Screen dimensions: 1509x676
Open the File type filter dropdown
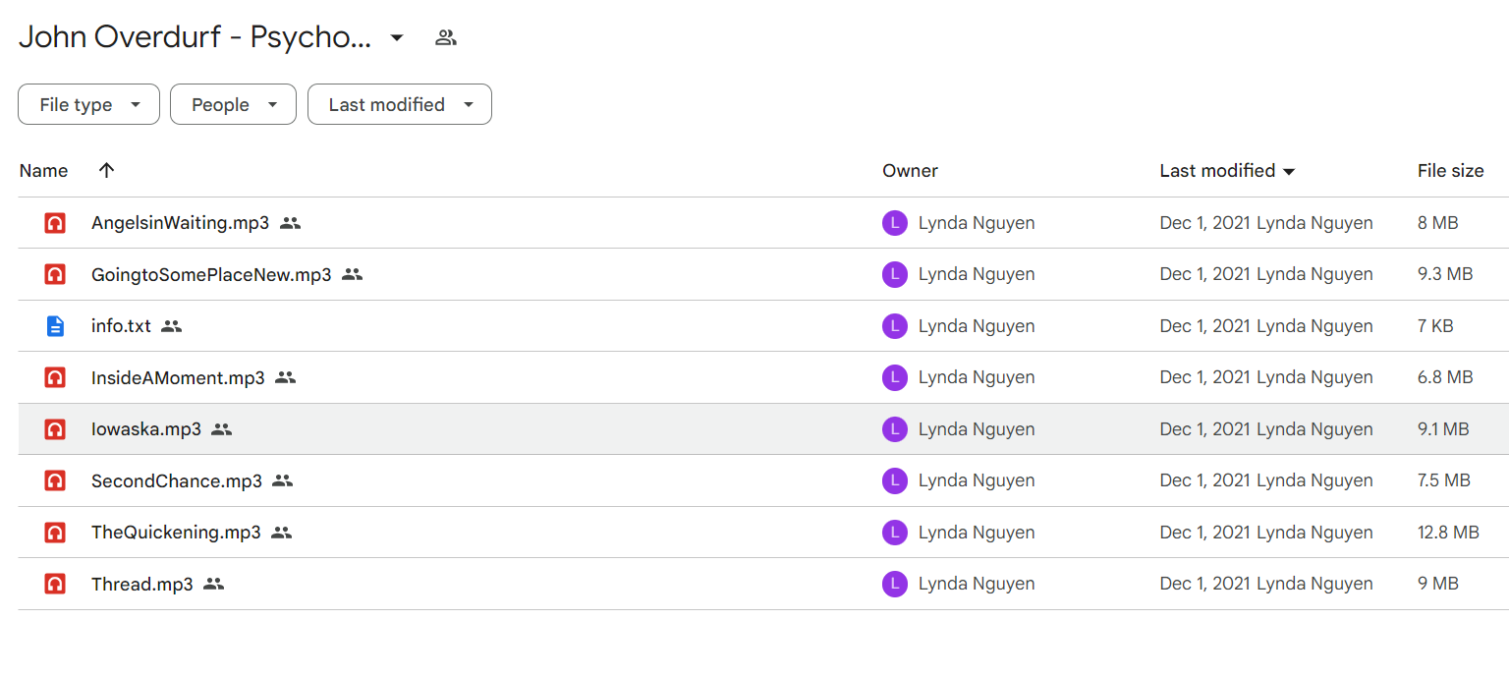pyautogui.click(x=88, y=104)
